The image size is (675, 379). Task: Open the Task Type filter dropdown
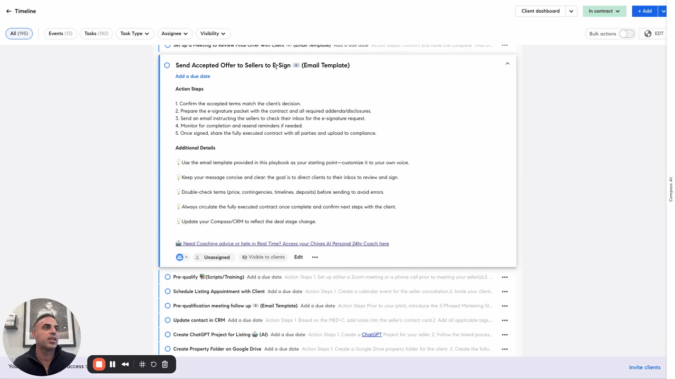pos(134,33)
